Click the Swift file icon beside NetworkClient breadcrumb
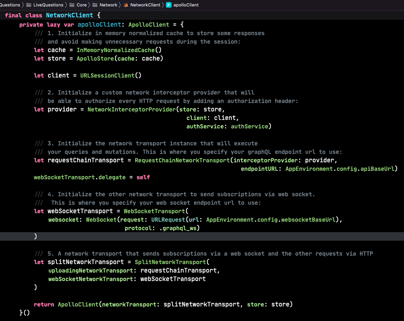The height and width of the screenshot is (321, 404). coord(126,5)
